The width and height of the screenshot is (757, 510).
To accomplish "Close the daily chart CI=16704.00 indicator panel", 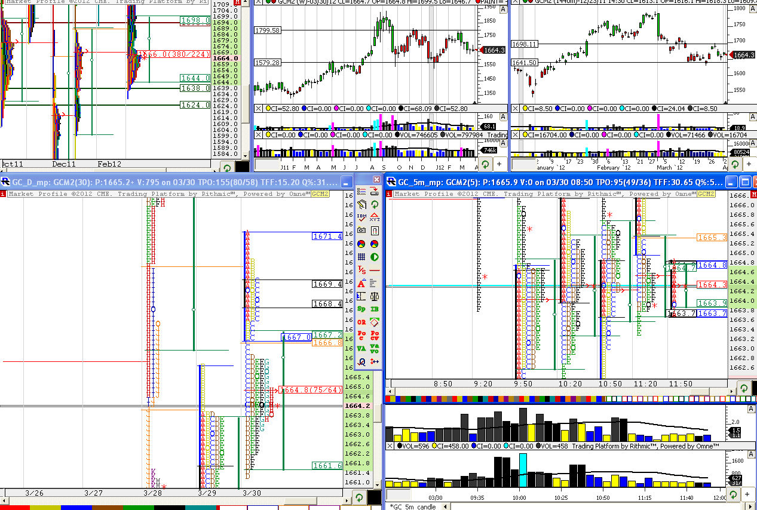I will click(515, 134).
